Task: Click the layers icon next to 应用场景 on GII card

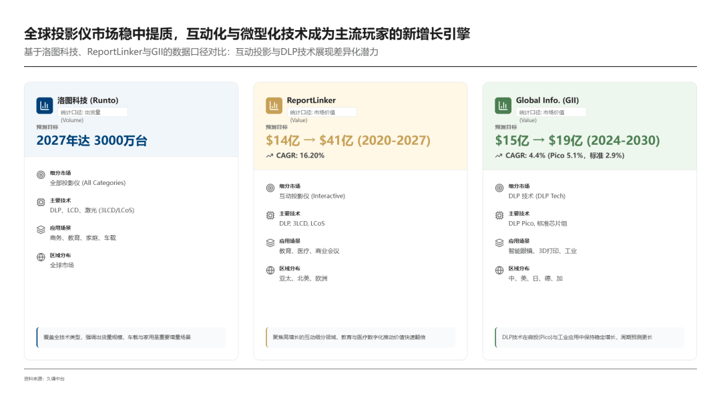Action: pyautogui.click(x=499, y=242)
